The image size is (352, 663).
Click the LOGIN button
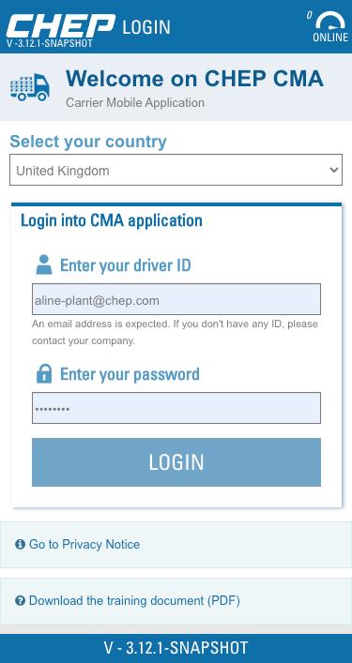tap(176, 462)
